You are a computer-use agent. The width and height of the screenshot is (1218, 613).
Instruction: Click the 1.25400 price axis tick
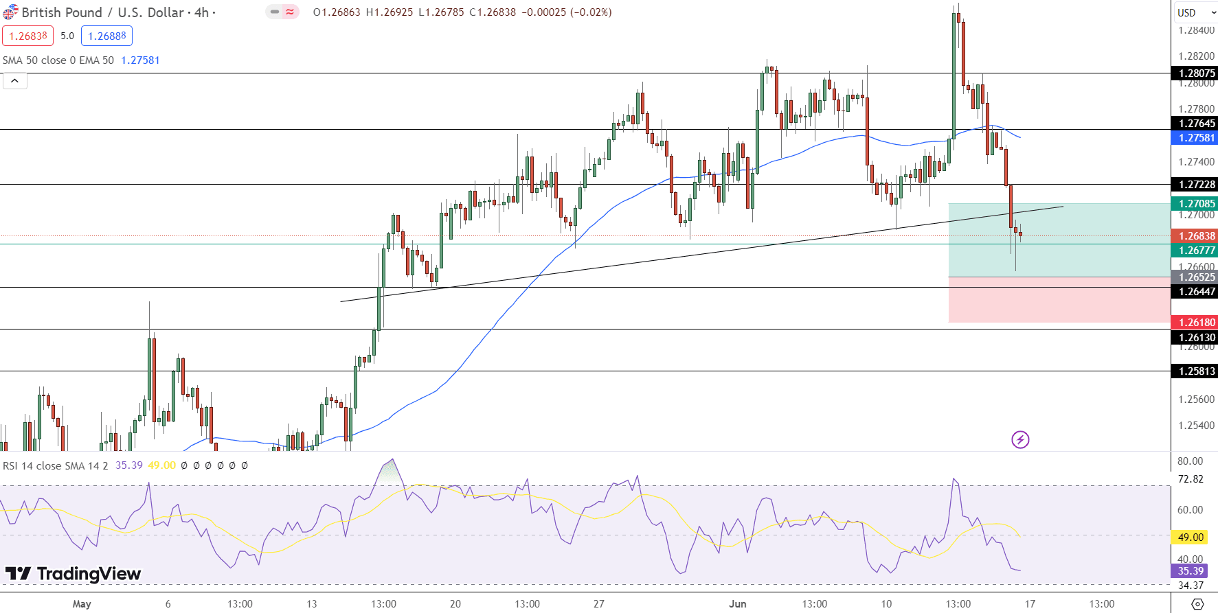pyautogui.click(x=1196, y=426)
